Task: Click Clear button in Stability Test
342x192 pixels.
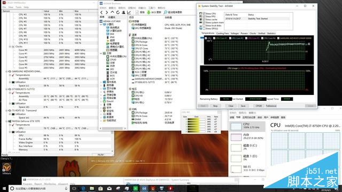Action: (231, 106)
